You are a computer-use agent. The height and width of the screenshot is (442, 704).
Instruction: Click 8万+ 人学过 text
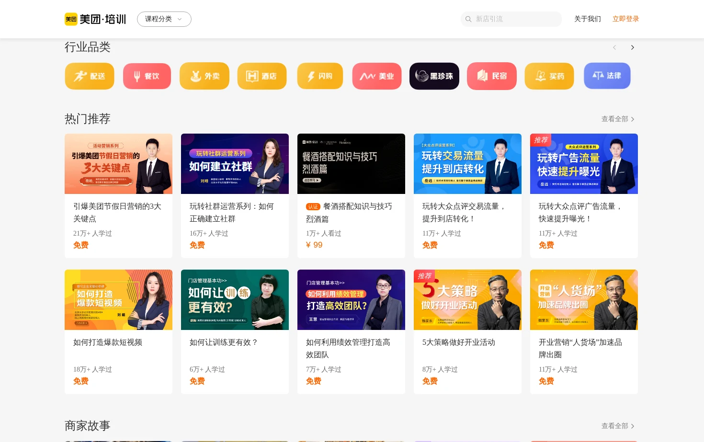click(440, 369)
